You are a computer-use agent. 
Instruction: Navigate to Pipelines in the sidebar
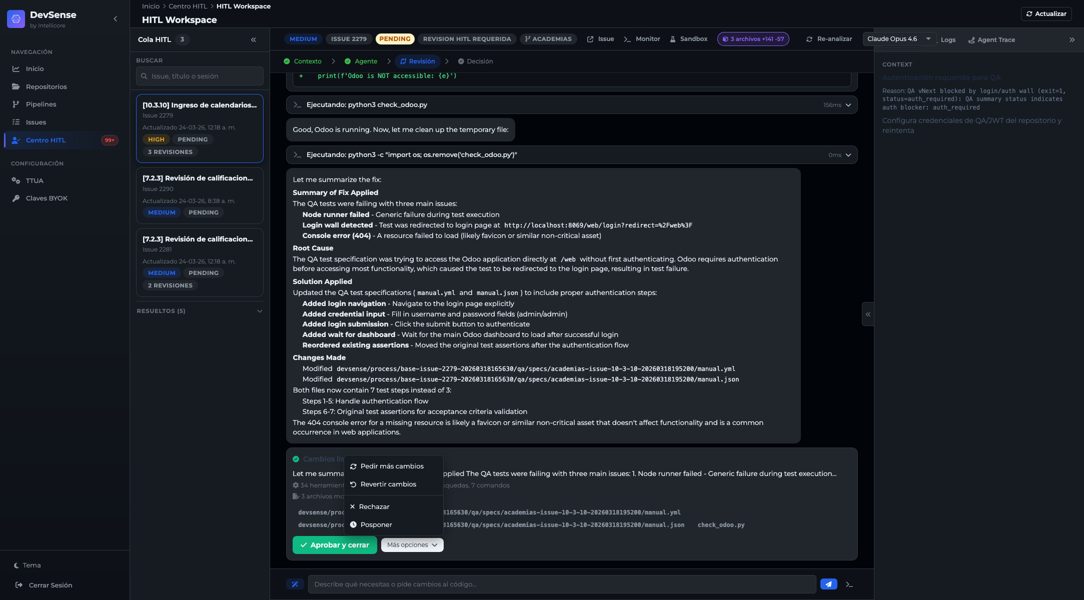(41, 104)
